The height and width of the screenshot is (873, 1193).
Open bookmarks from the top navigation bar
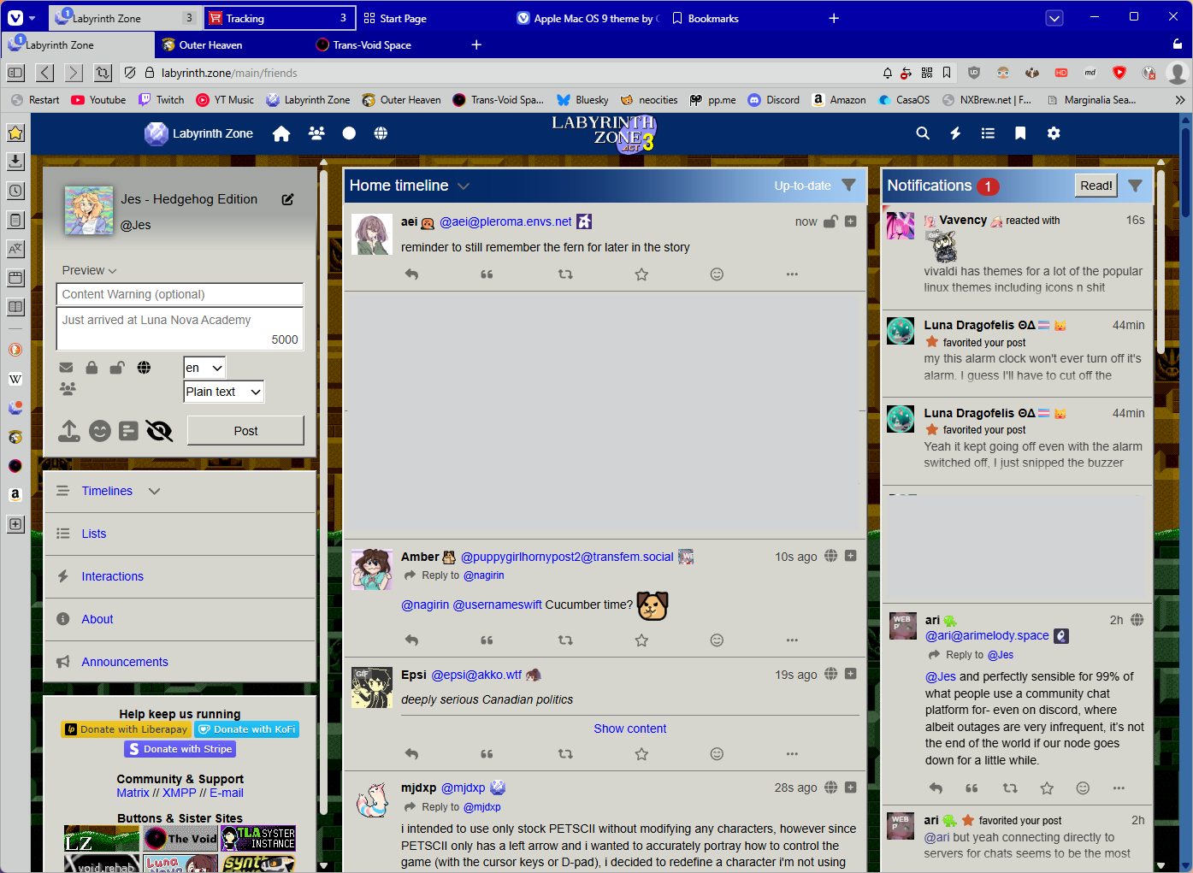(1020, 133)
